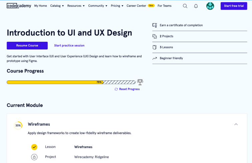Screen dimensions: 252x163
Task: Click the Codecademy logo
Action: [19, 6]
